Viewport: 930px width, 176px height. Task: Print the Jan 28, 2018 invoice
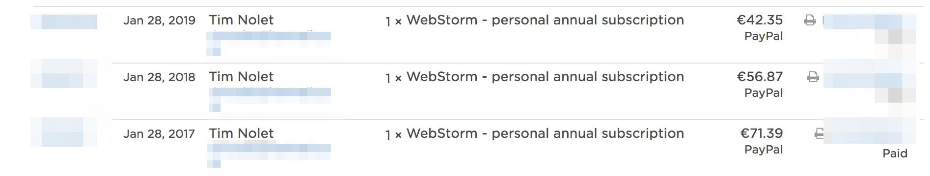tap(813, 77)
